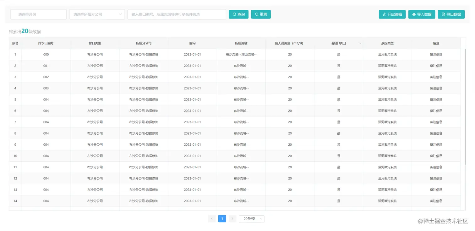This screenshot has width=475, height=231.
Task: Open the 请选择所属分公司 dropdown
Action: click(97, 14)
